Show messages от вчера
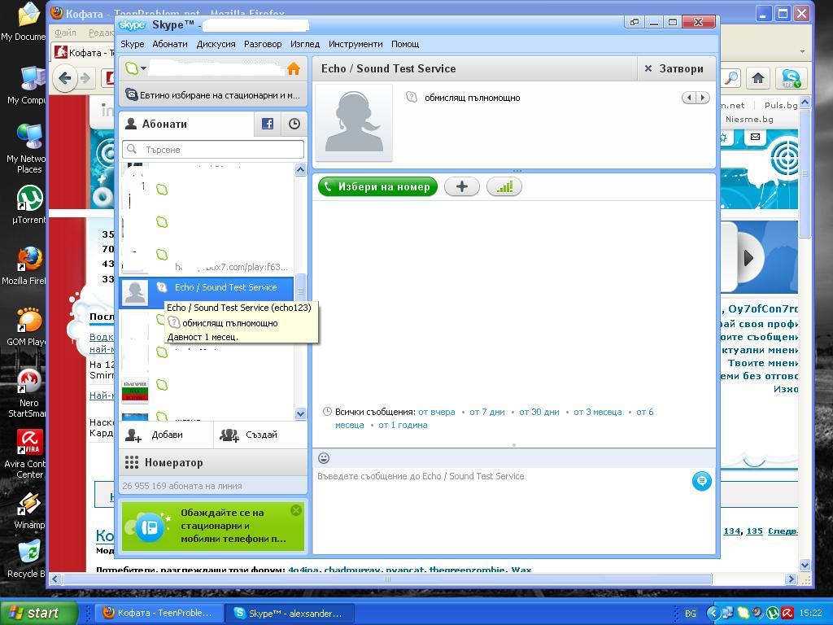Screen dimensions: 833x625 click(437, 412)
